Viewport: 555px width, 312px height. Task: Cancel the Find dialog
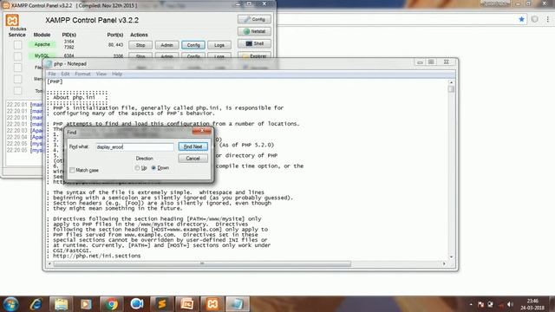click(x=193, y=158)
